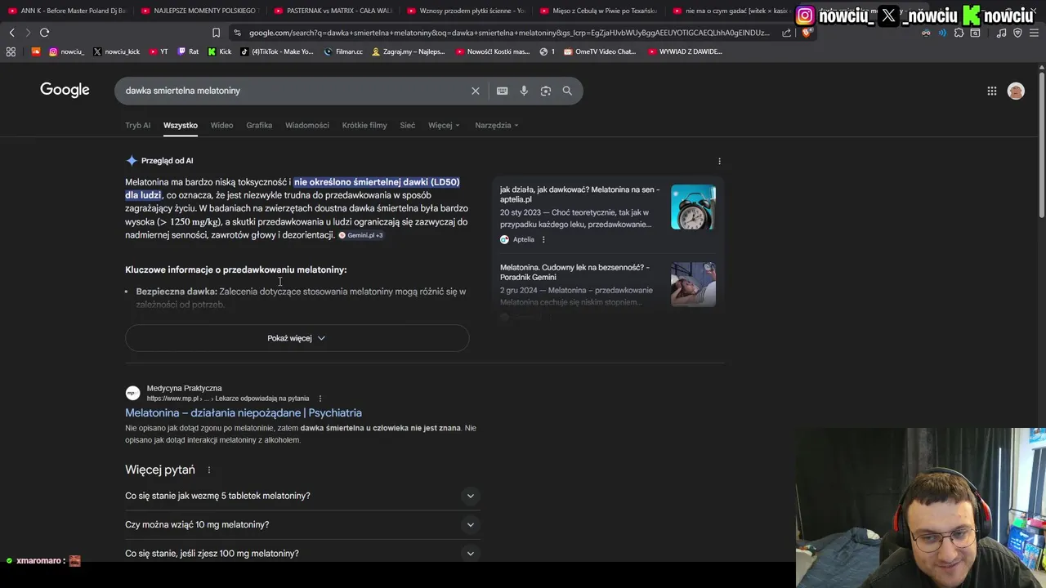Open three-dot menu of AI overview
The width and height of the screenshot is (1046, 588).
[x=719, y=161]
